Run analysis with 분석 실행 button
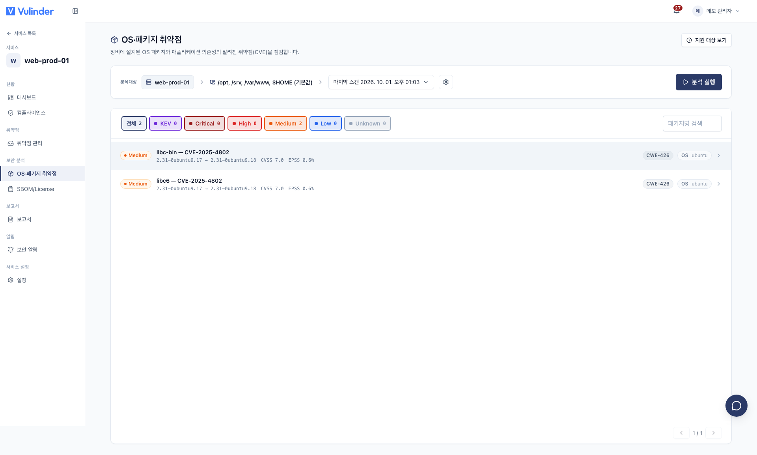Viewport: 757px width, 455px height. click(x=699, y=82)
